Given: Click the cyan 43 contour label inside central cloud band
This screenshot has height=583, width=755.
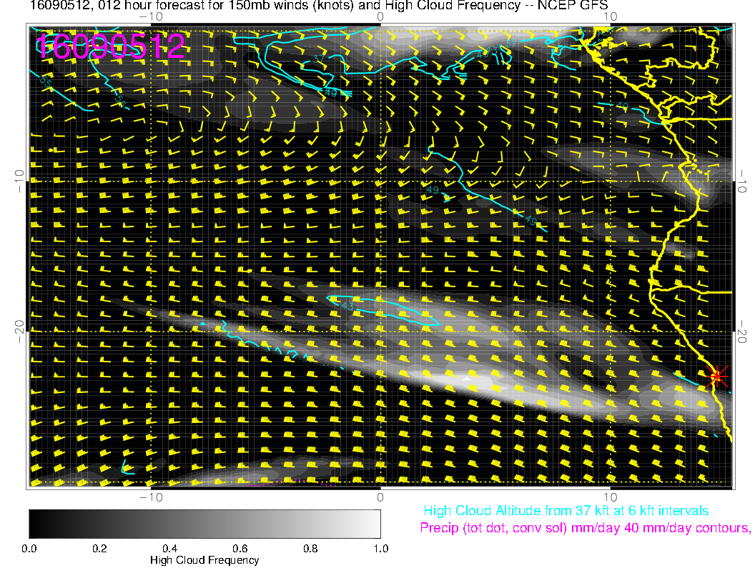Looking at the screenshot, I should (347, 306).
